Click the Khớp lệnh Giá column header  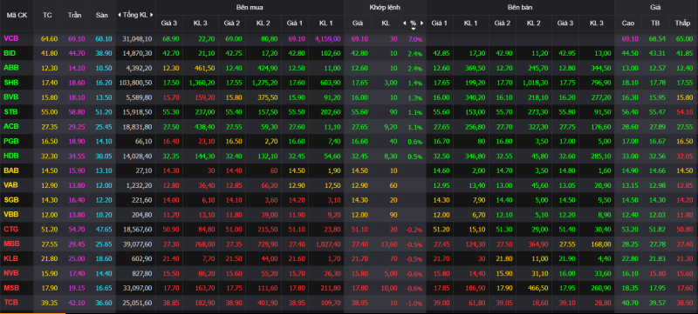pyautogui.click(x=357, y=23)
